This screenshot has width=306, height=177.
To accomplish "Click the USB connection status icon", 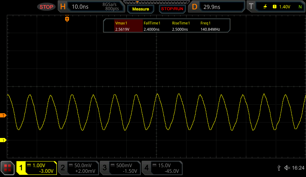I will tap(279, 168).
